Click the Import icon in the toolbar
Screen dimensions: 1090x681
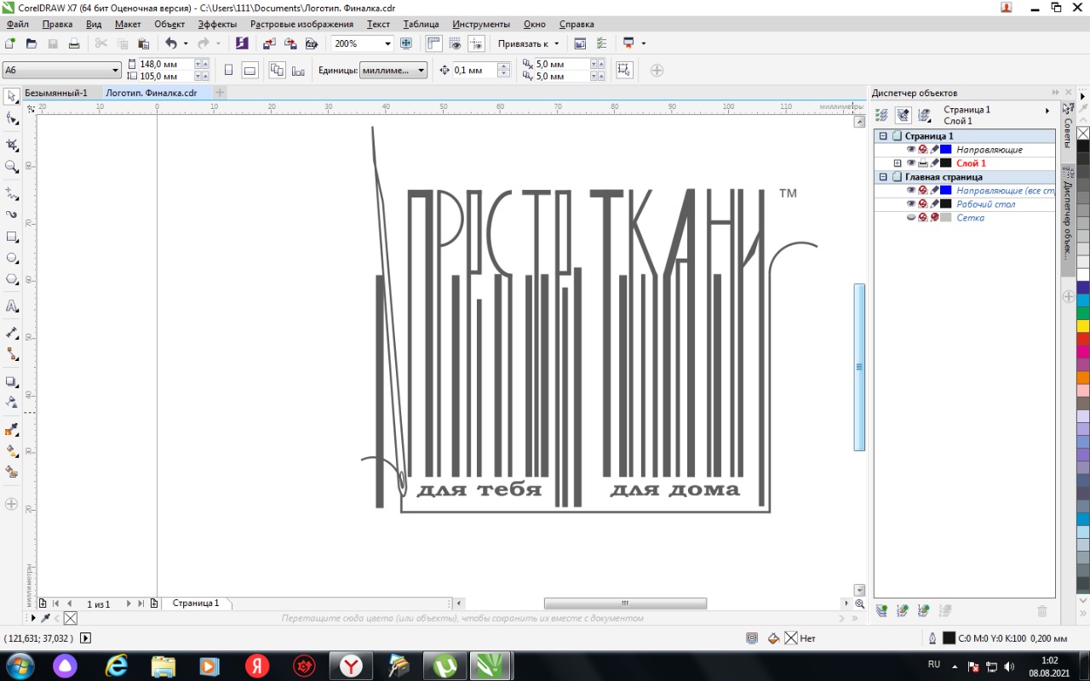pos(269,43)
